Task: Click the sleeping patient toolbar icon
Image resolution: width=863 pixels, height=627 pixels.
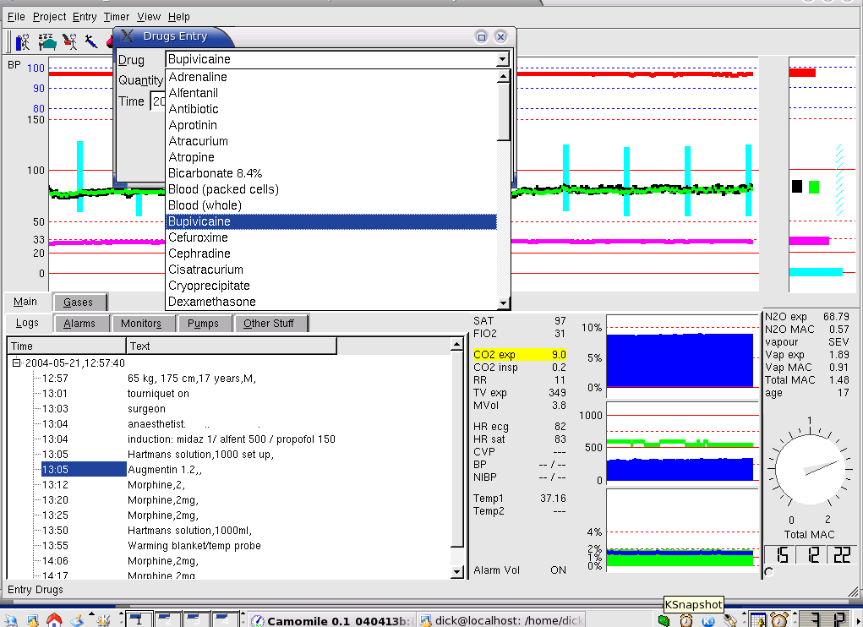Action: point(46,41)
